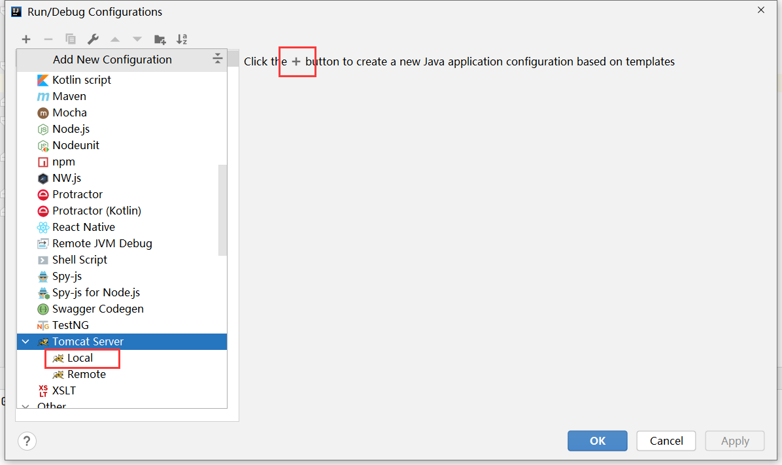Select the Node.js icon
The width and height of the screenshot is (782, 465).
43,129
